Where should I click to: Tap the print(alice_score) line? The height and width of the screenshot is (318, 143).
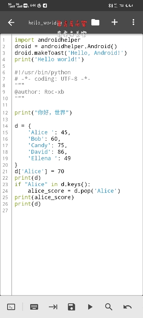tap(44, 197)
